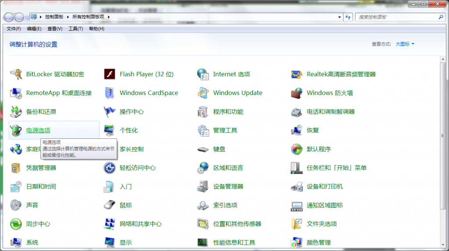The height and width of the screenshot is (251, 449).
Task: Click the search magnifier icon
Action: pyautogui.click(x=441, y=17)
